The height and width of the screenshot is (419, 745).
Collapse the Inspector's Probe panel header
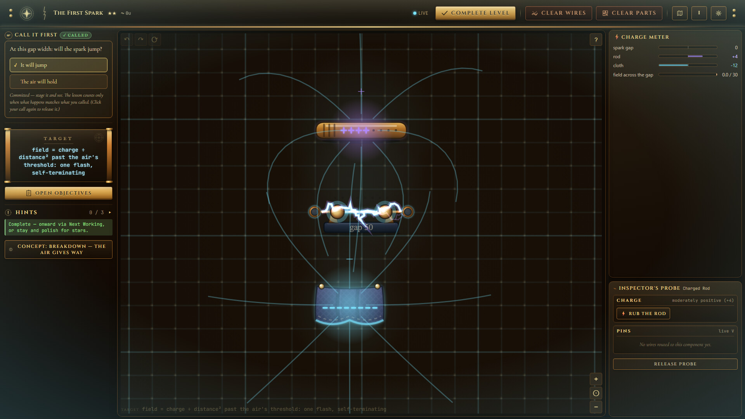click(676, 288)
